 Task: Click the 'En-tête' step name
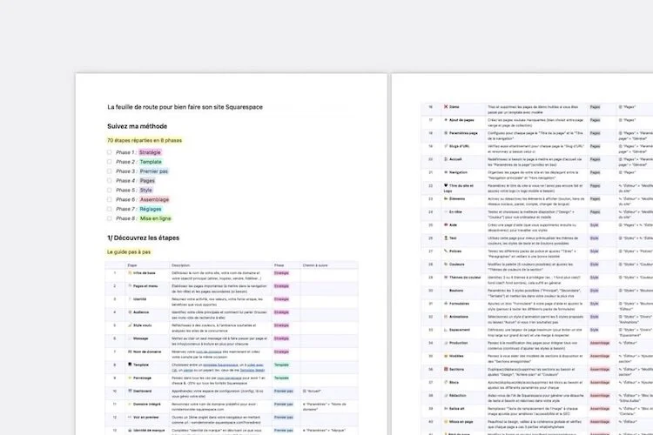(x=455, y=212)
